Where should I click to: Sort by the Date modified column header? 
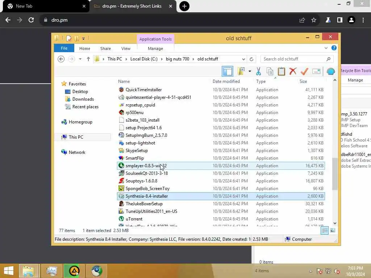coord(226,81)
